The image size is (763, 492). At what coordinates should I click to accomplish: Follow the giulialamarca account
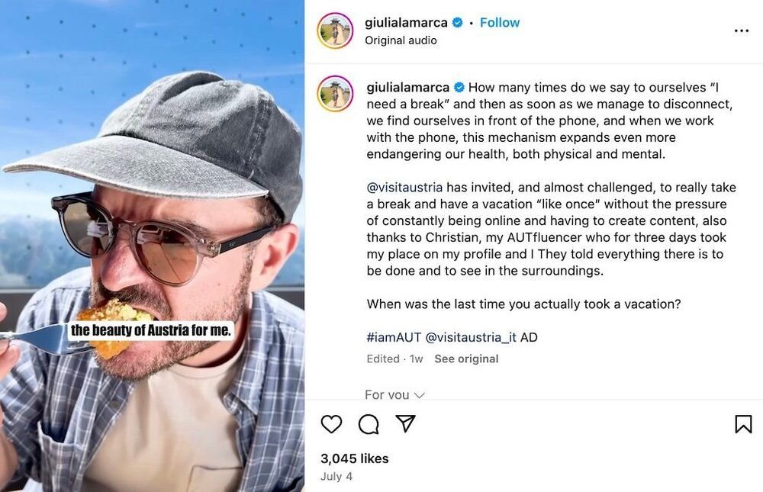(x=499, y=22)
